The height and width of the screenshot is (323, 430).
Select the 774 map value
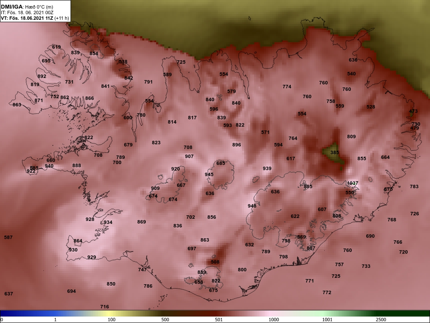(287, 87)
